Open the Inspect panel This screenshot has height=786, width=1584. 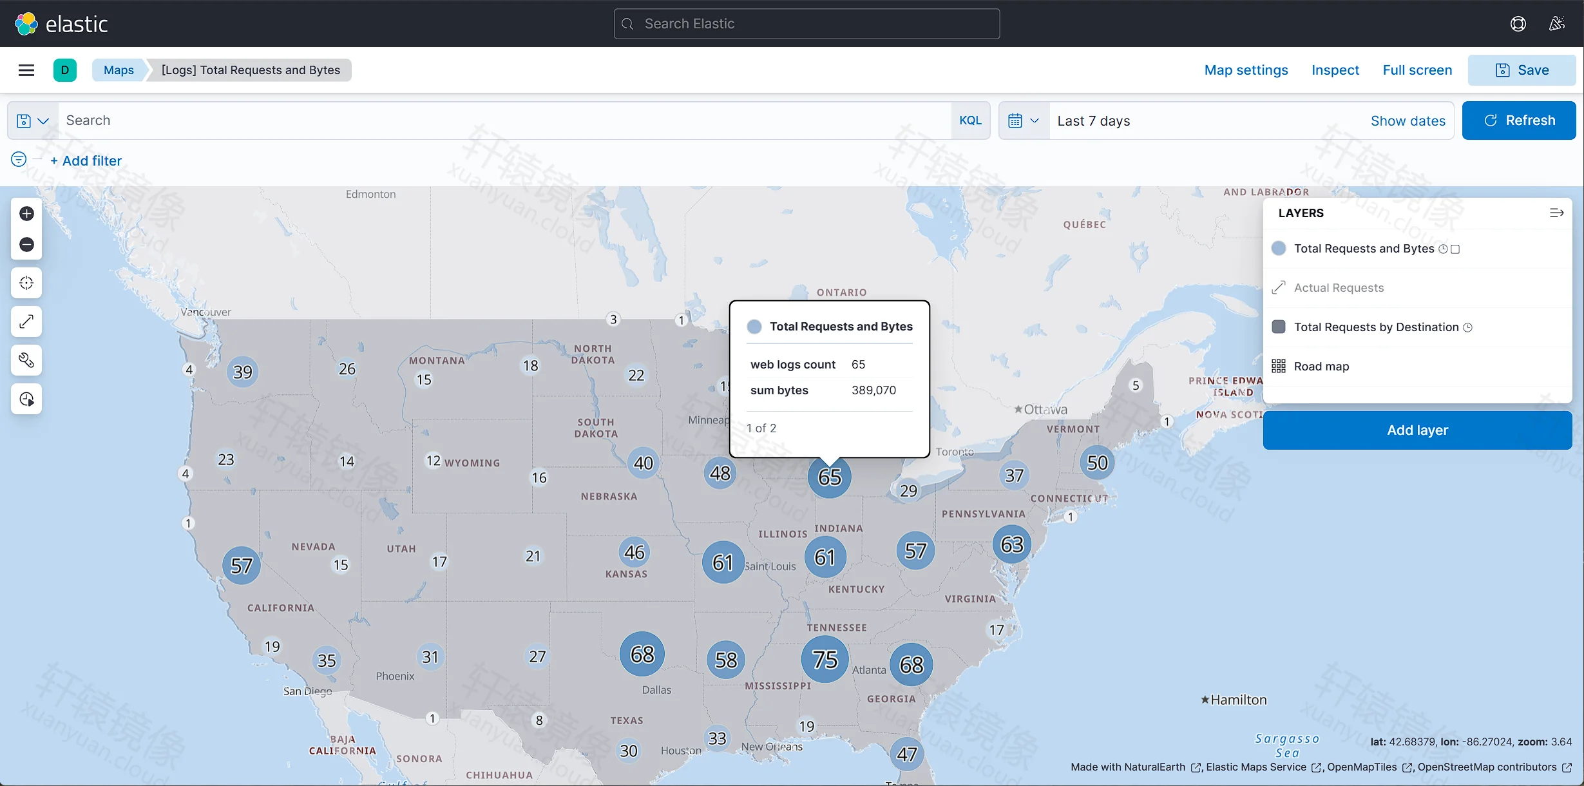click(1335, 70)
